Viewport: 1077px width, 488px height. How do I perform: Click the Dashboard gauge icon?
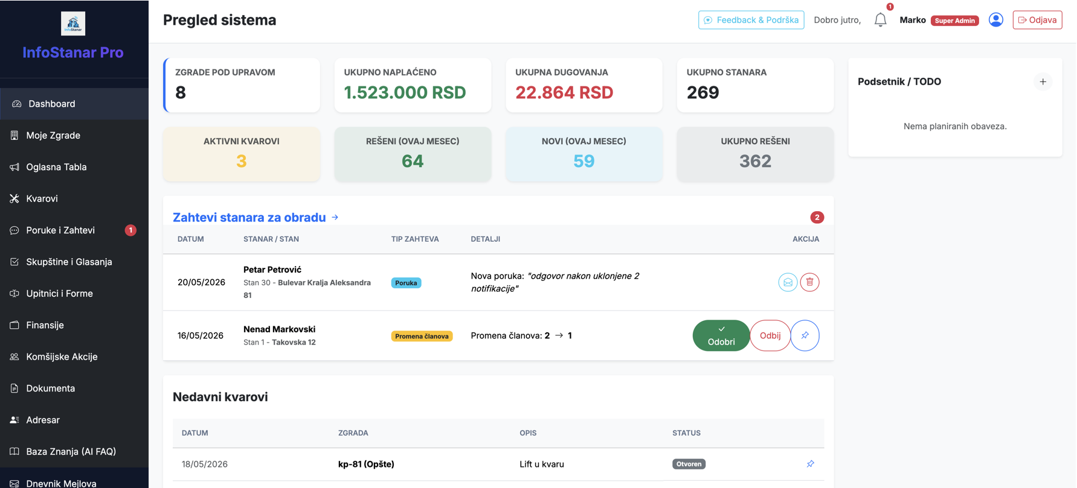pos(16,104)
